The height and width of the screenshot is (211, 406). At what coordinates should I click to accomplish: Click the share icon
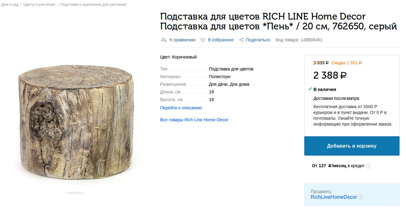tap(241, 40)
